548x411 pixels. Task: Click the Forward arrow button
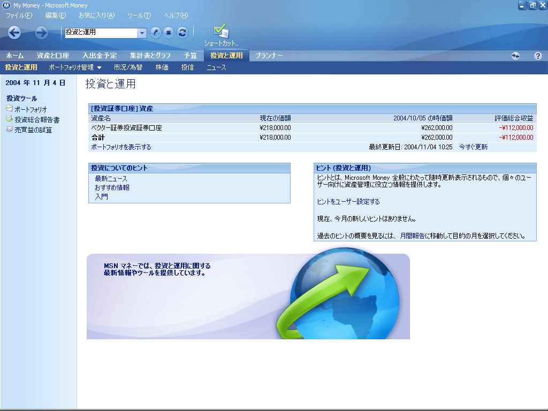coord(41,33)
